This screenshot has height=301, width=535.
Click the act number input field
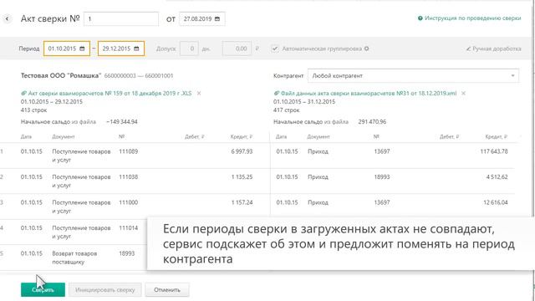[x=121, y=18]
